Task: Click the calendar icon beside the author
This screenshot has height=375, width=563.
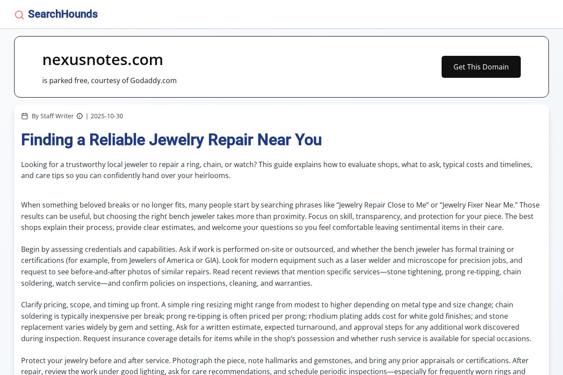Action: [x=25, y=116]
